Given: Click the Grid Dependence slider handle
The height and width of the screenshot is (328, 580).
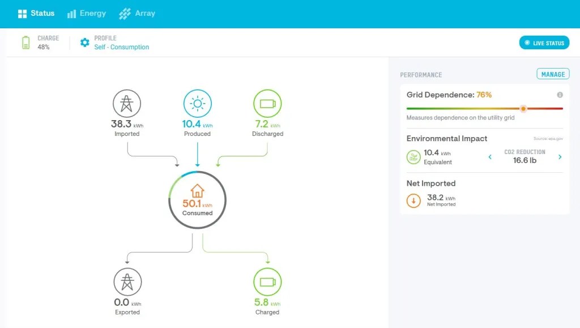Looking at the screenshot, I should coord(523,109).
